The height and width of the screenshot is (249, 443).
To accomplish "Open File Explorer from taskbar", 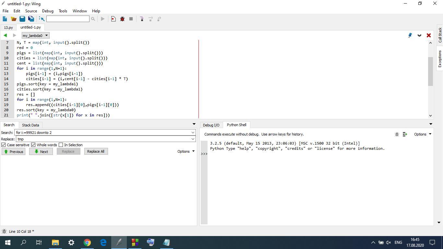I will (x=55, y=243).
